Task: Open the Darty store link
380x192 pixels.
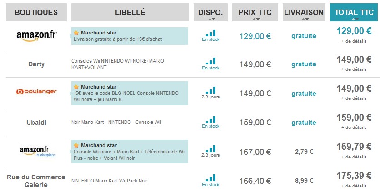Action: coord(36,64)
